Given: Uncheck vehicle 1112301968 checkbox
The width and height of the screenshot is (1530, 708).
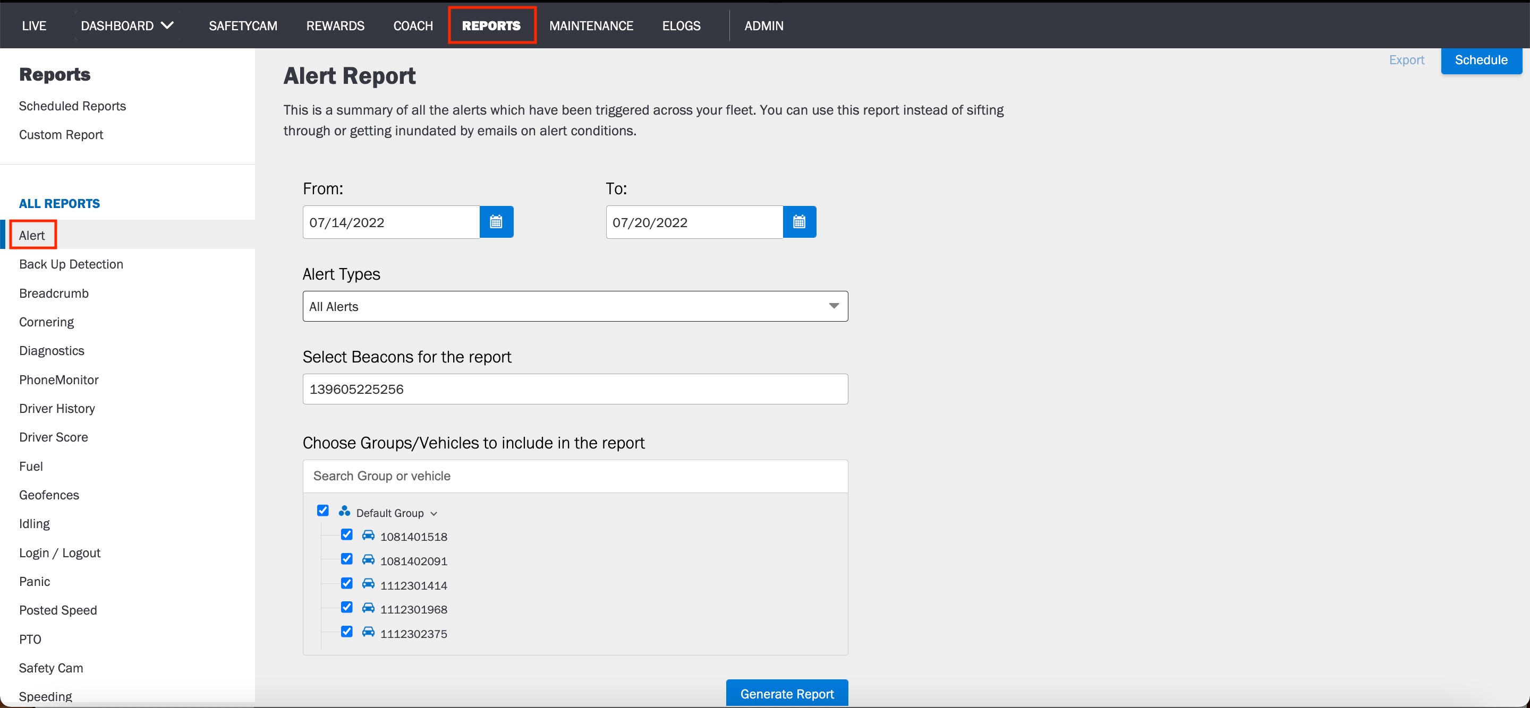Looking at the screenshot, I should coord(347,607).
